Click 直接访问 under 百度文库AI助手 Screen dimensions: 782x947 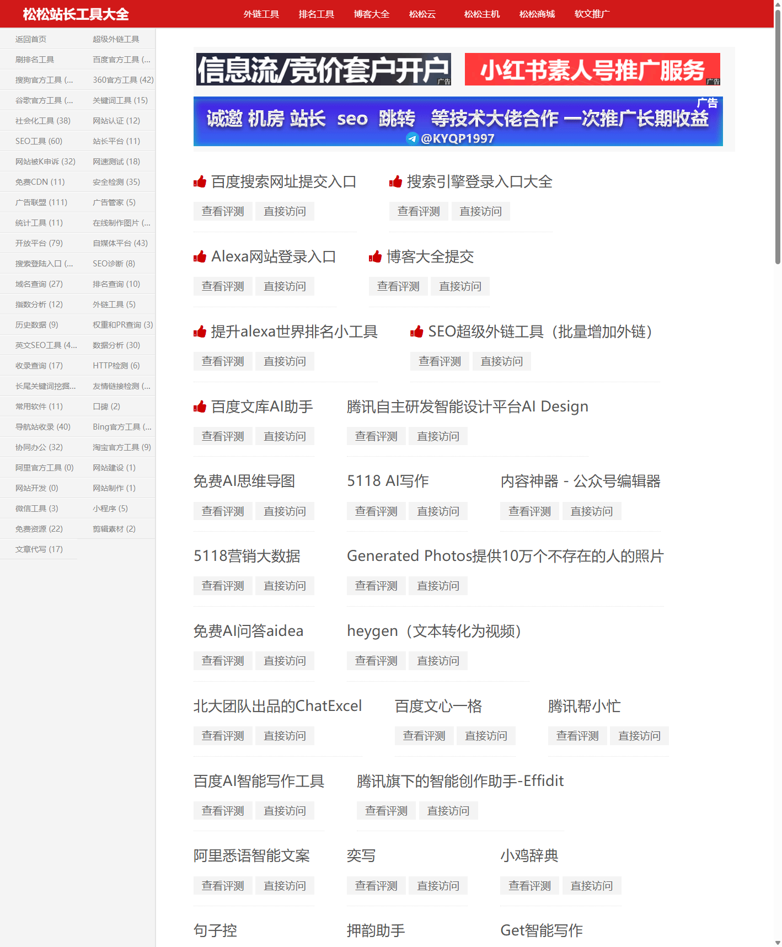pos(285,436)
